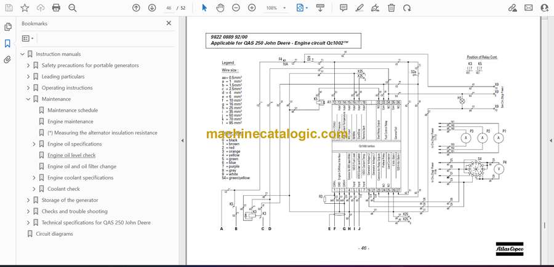The image size is (554, 267).
Task: Open the find text magnifier
Action: point(73,8)
